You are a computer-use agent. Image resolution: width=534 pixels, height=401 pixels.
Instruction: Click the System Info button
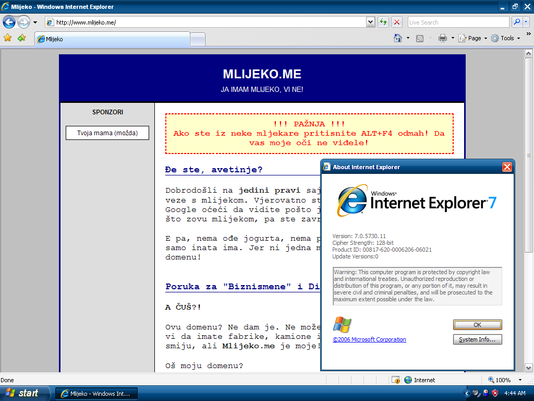(477, 340)
